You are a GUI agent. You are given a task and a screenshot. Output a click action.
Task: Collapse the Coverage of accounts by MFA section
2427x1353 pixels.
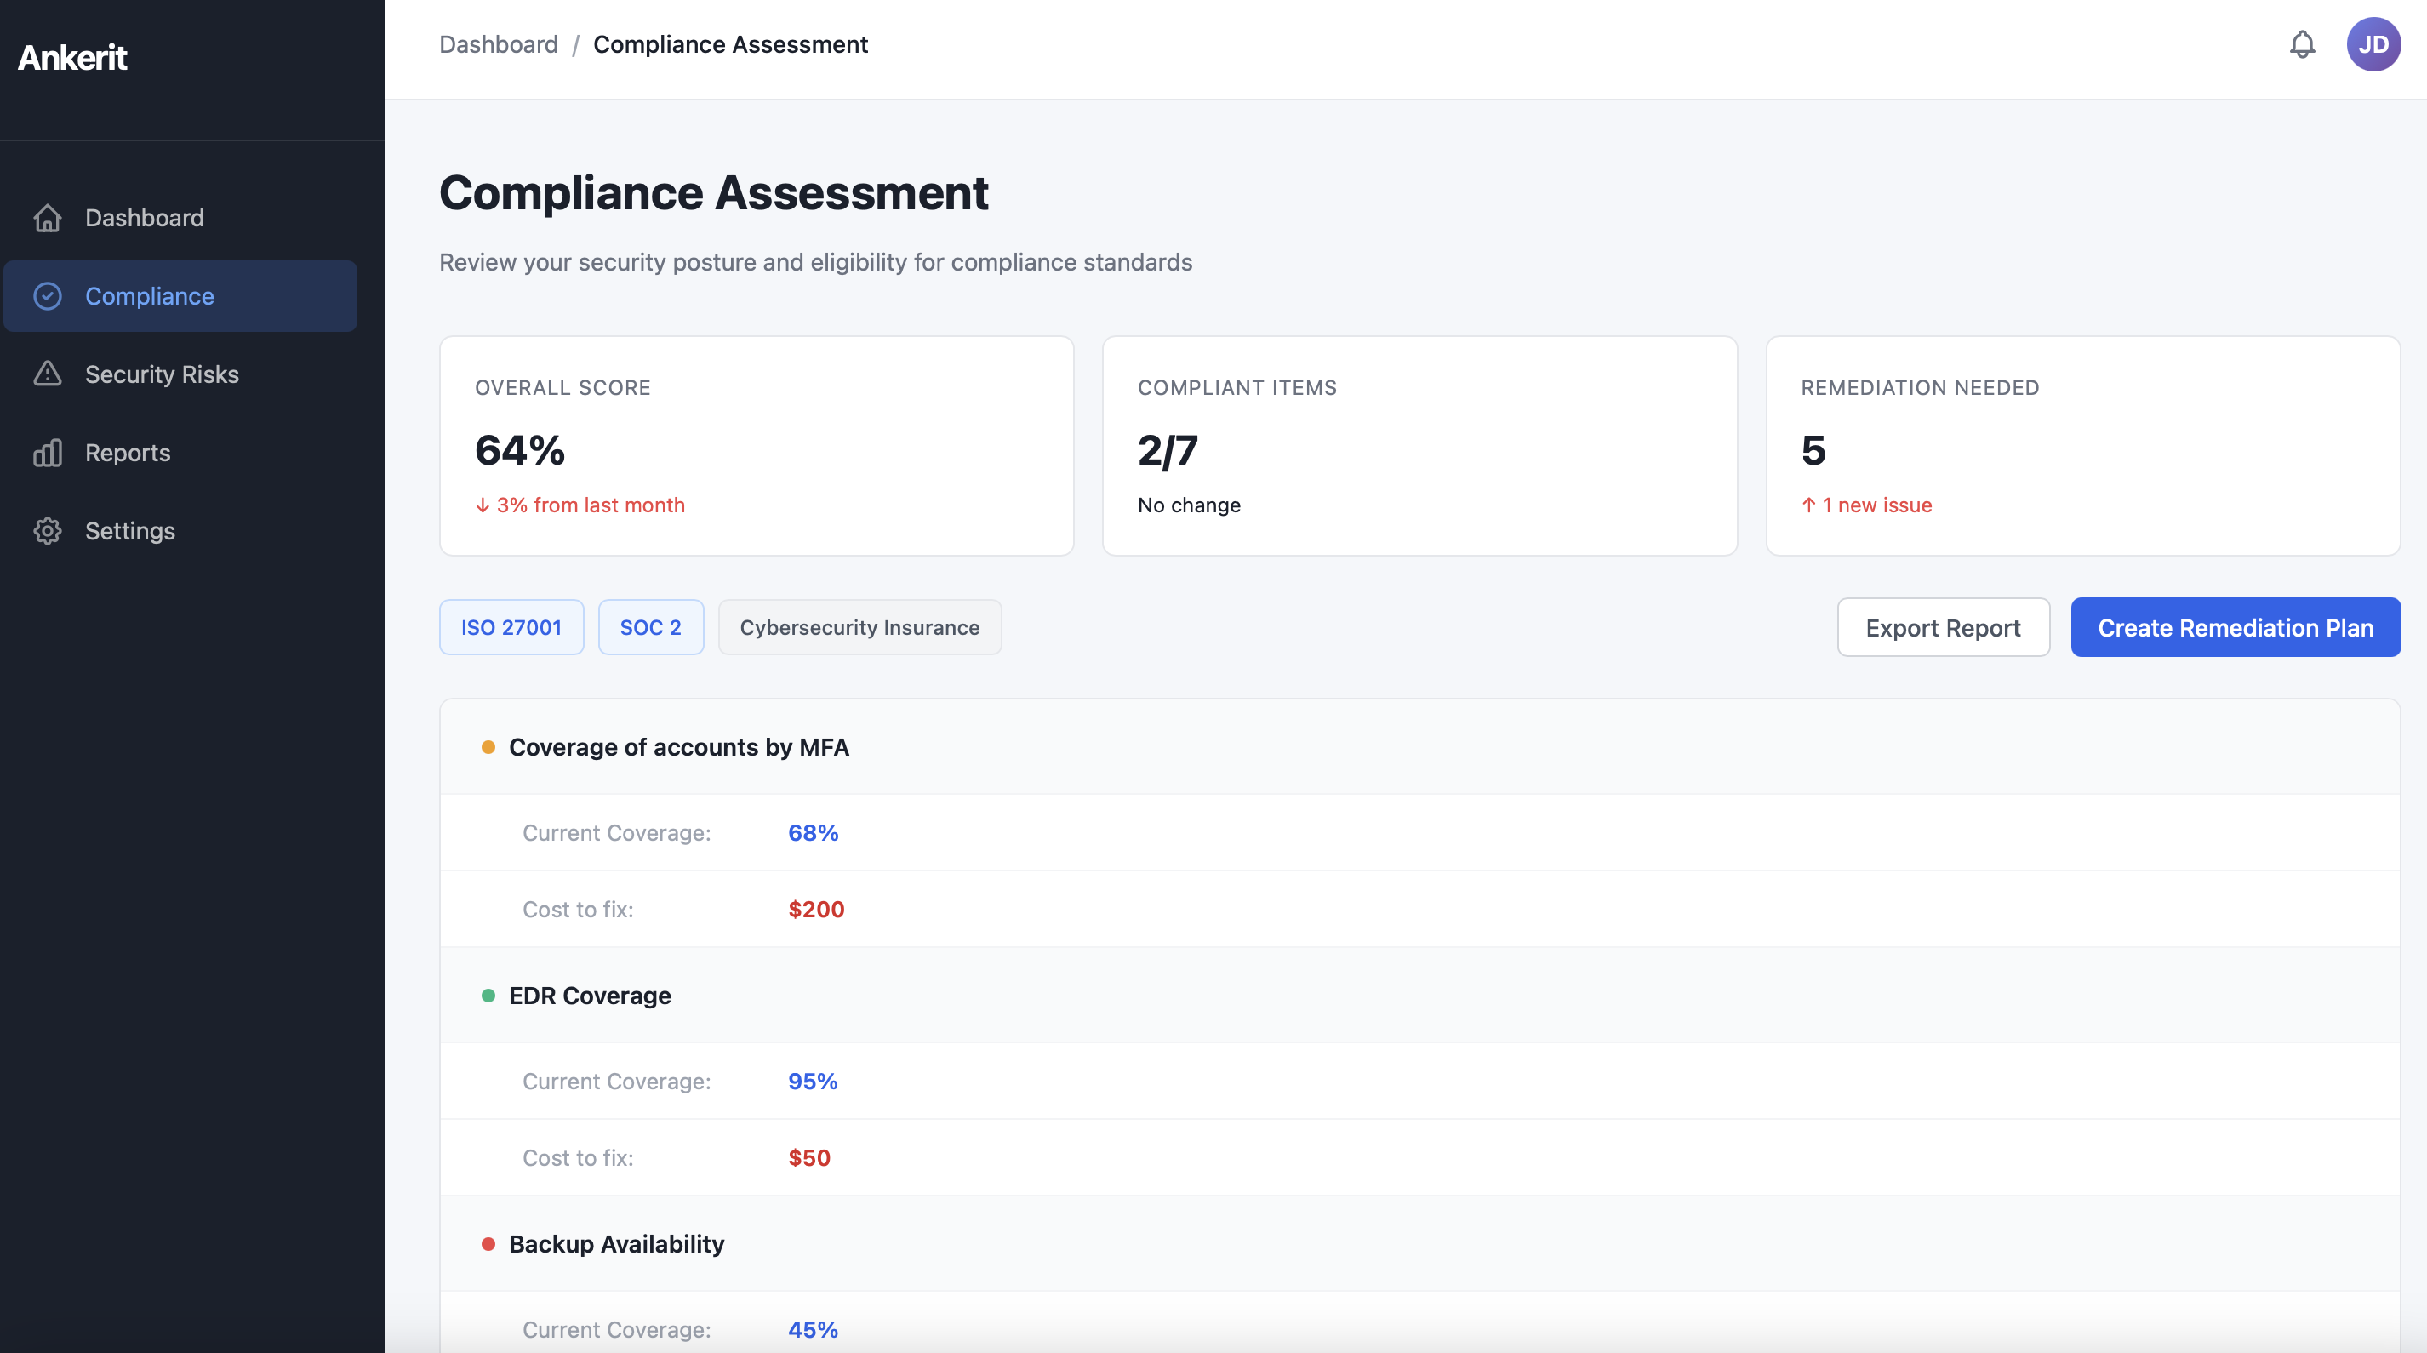click(x=678, y=747)
